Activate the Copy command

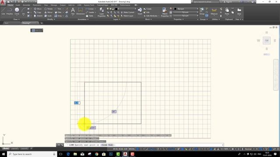pos(38,12)
